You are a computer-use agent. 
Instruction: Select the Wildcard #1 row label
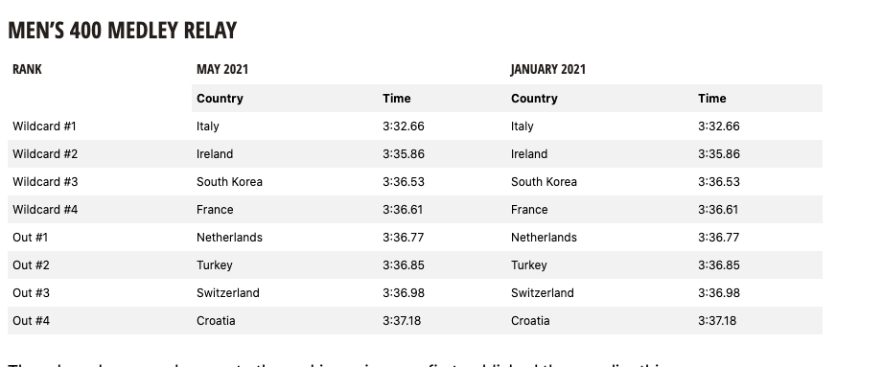[44, 126]
